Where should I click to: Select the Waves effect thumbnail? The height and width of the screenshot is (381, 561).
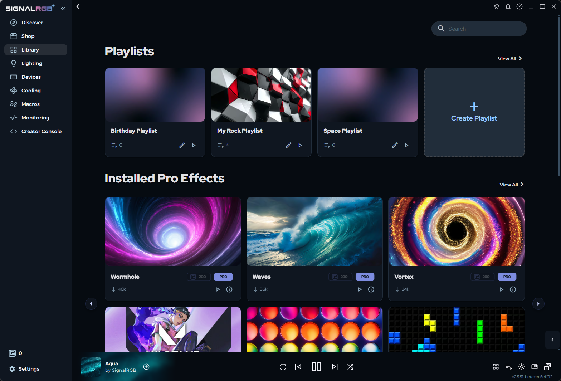(314, 231)
